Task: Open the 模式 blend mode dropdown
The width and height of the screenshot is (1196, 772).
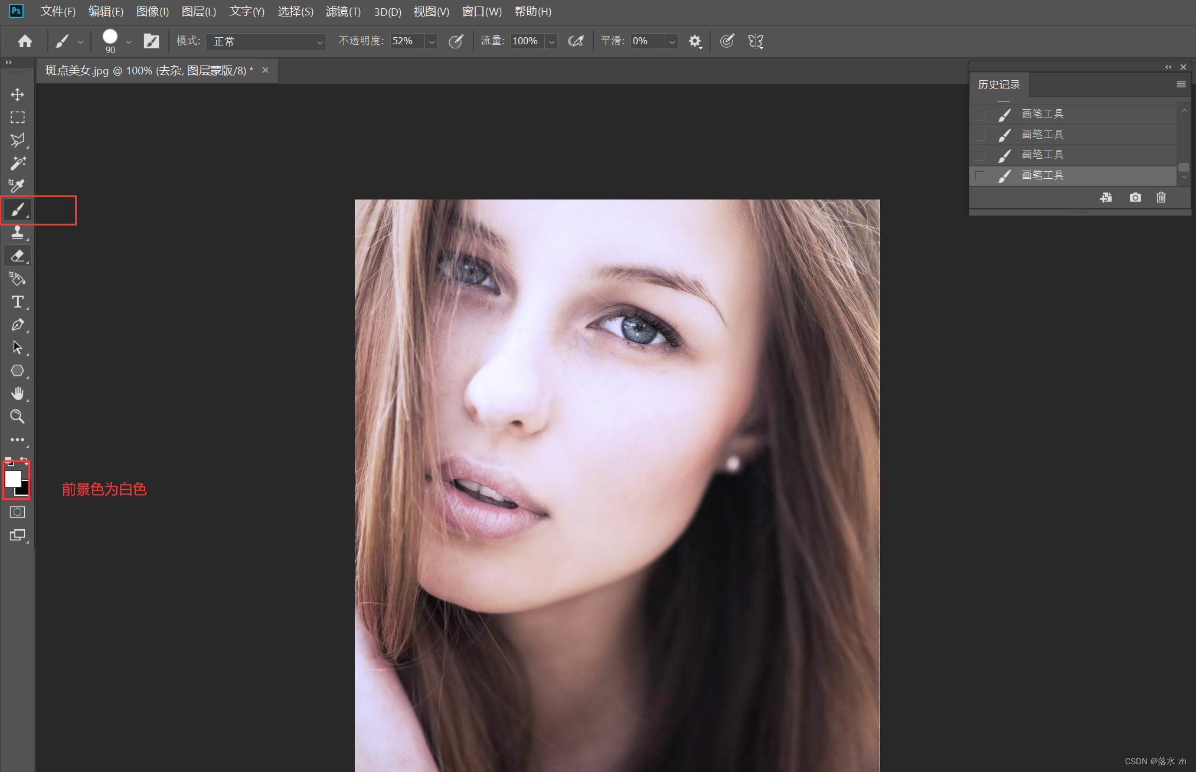Action: pos(266,41)
